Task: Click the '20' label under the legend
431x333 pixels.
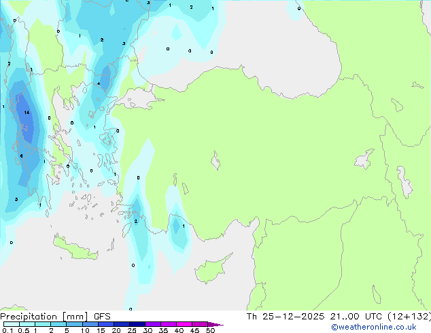Action: click(116, 330)
